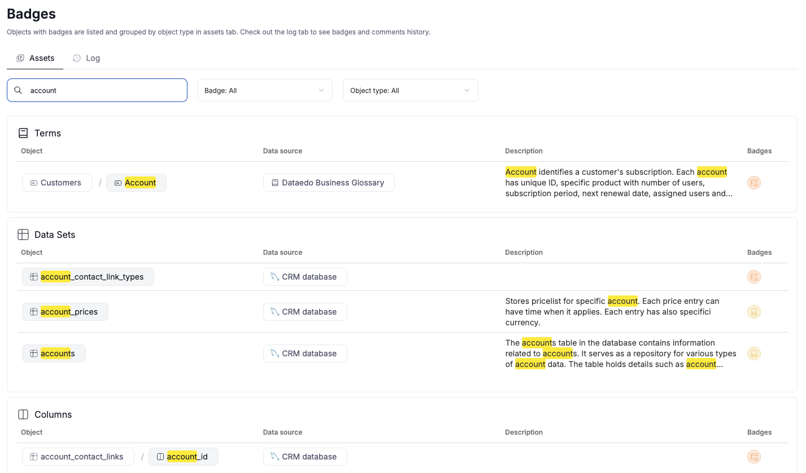Click the Terms section book icon
This screenshot has height=473, width=806.
click(23, 133)
